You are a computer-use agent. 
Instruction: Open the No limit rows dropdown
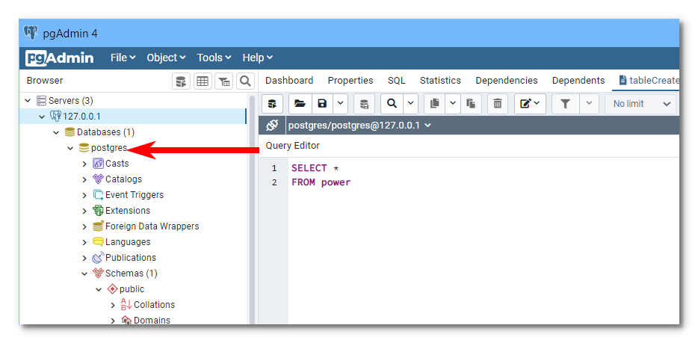point(640,104)
